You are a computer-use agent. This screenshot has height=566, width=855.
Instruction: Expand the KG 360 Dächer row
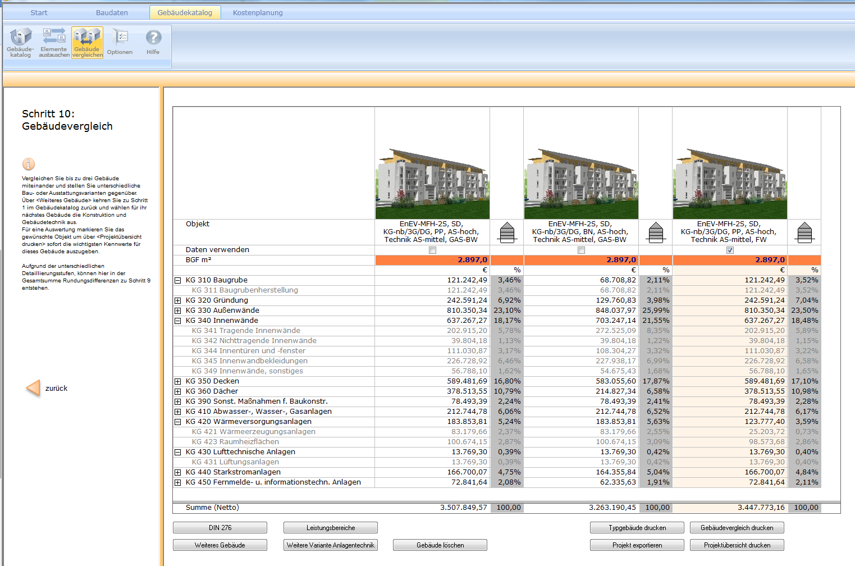[x=177, y=391]
